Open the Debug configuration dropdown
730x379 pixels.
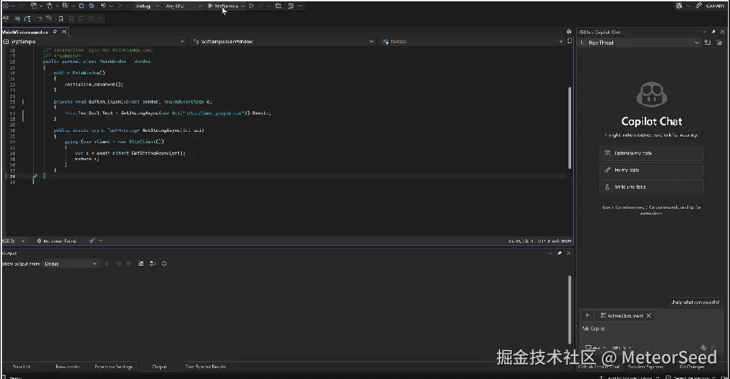pos(147,6)
